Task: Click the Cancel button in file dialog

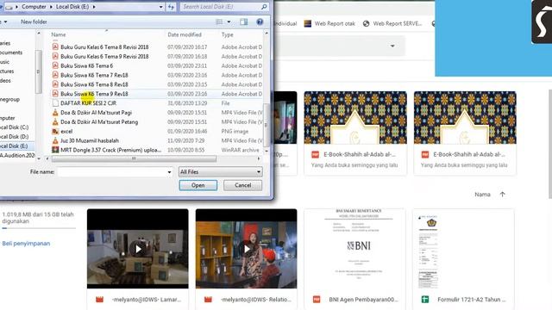Action: point(242,185)
